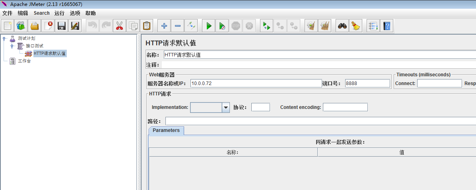Click Start no pauses icon
Image resolution: width=476 pixels, height=190 pixels.
coord(222,26)
